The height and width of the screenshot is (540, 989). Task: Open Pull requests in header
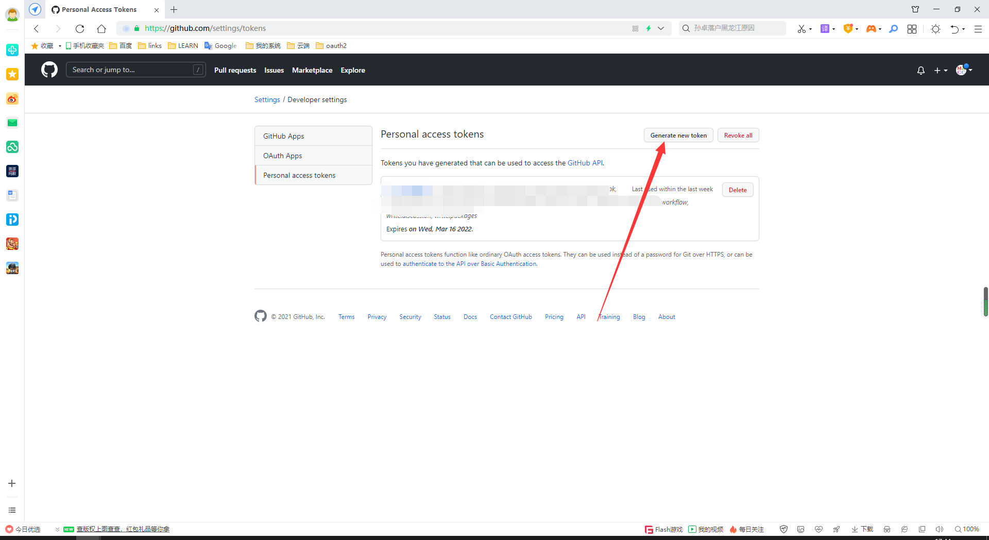click(235, 71)
